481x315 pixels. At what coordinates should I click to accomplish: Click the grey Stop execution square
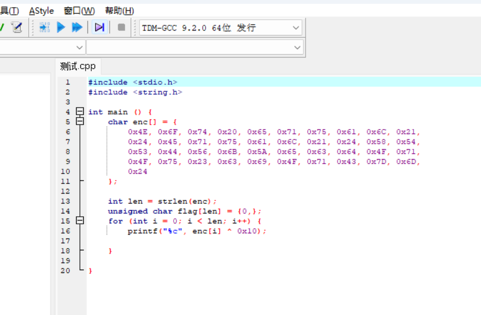(x=122, y=27)
